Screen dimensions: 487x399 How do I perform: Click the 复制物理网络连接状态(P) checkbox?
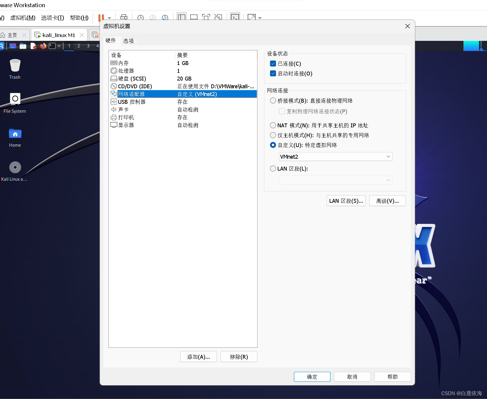pos(282,111)
